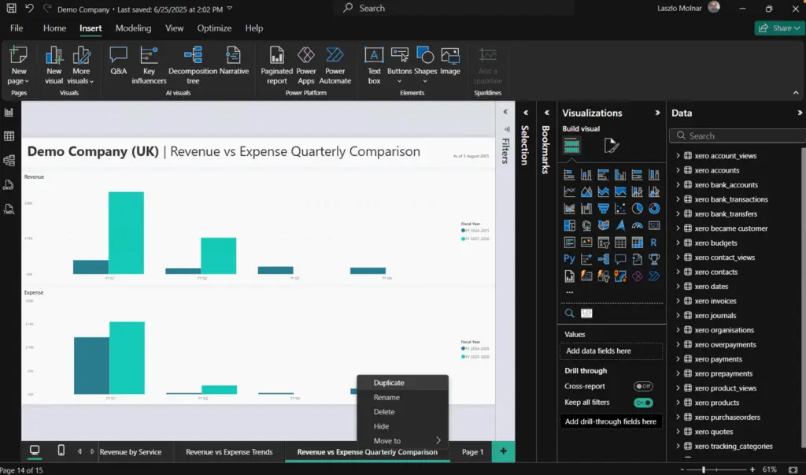Select the Python visual icon
The height and width of the screenshot is (475, 806).
[570, 258]
